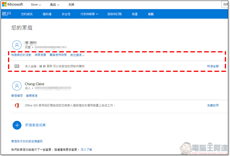Image resolution: width=230 pixels, height=156 pixels.
Task: Open 檢查最近的活動 link
Action: pyautogui.click(x=21, y=55)
